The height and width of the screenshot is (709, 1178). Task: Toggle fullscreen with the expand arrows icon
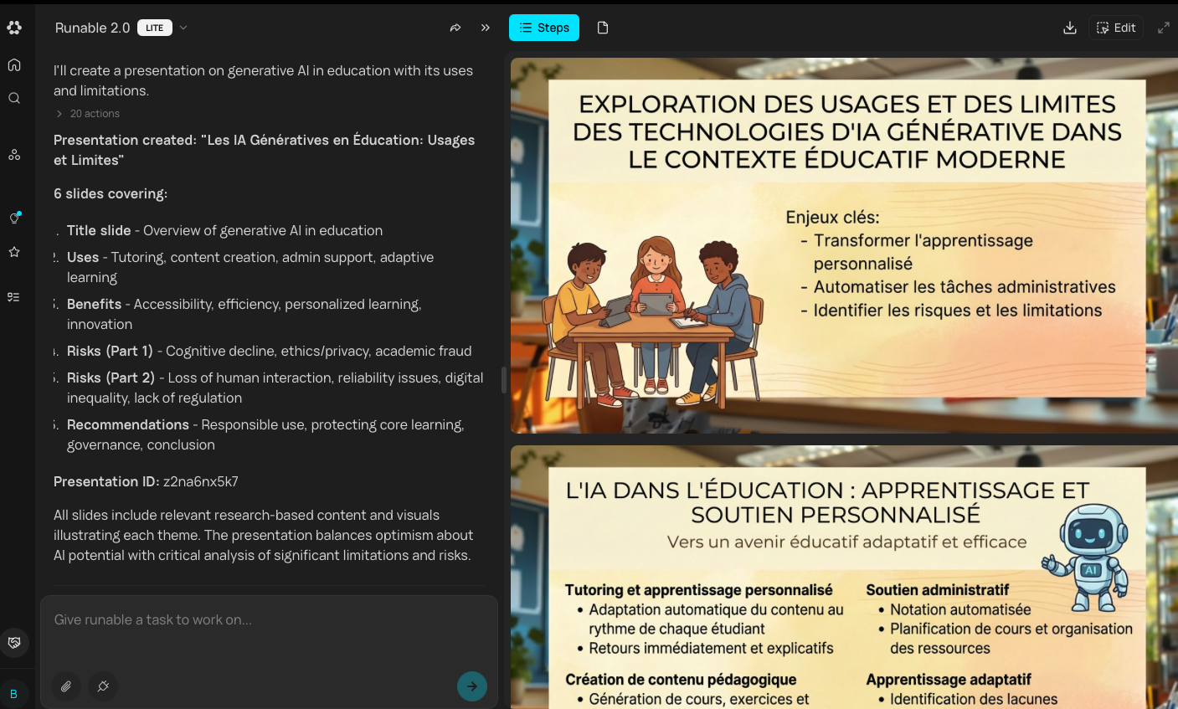tap(1163, 28)
